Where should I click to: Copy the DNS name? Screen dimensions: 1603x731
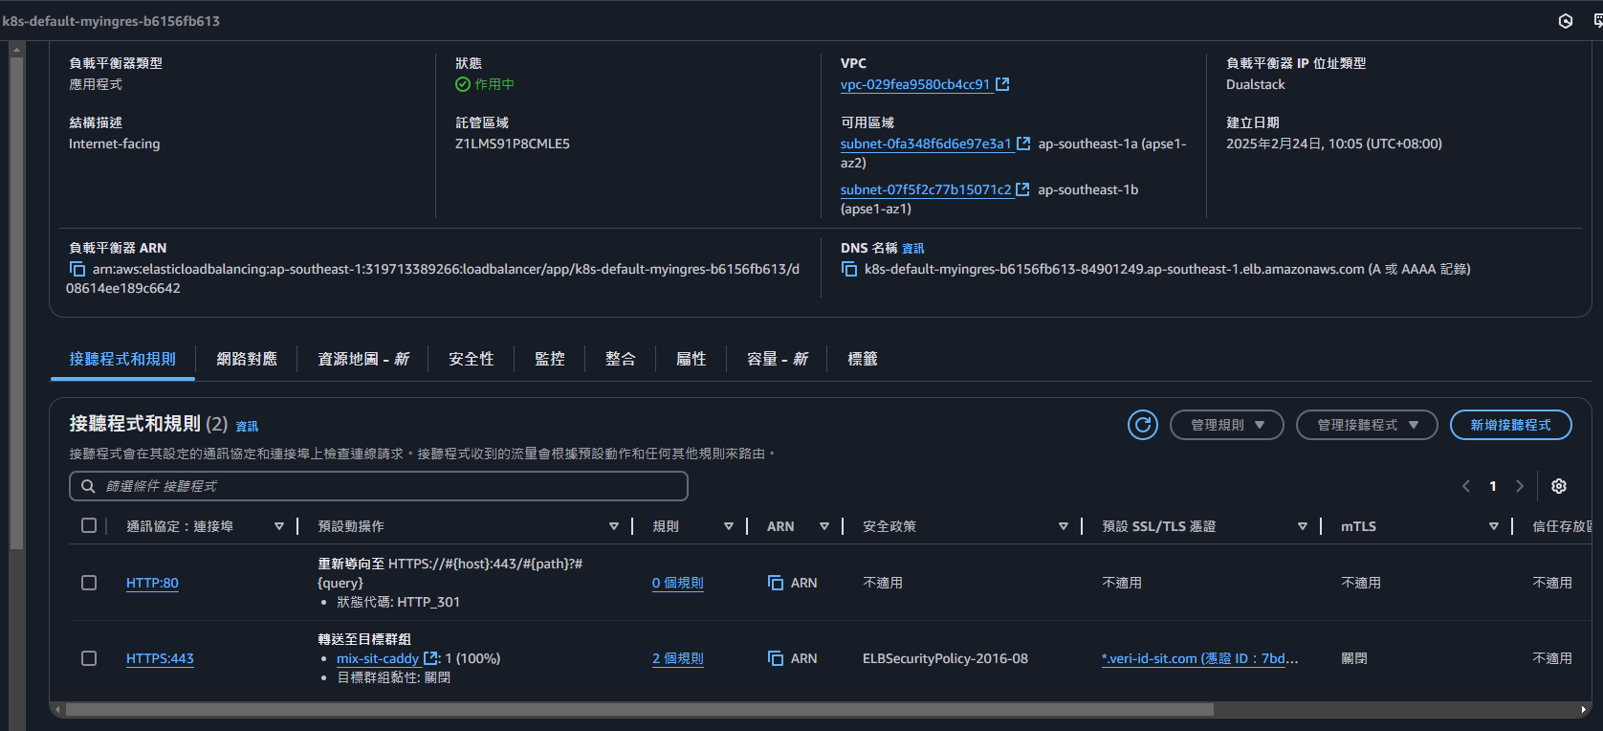848,270
